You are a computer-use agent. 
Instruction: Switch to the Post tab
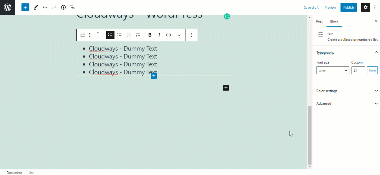319,21
